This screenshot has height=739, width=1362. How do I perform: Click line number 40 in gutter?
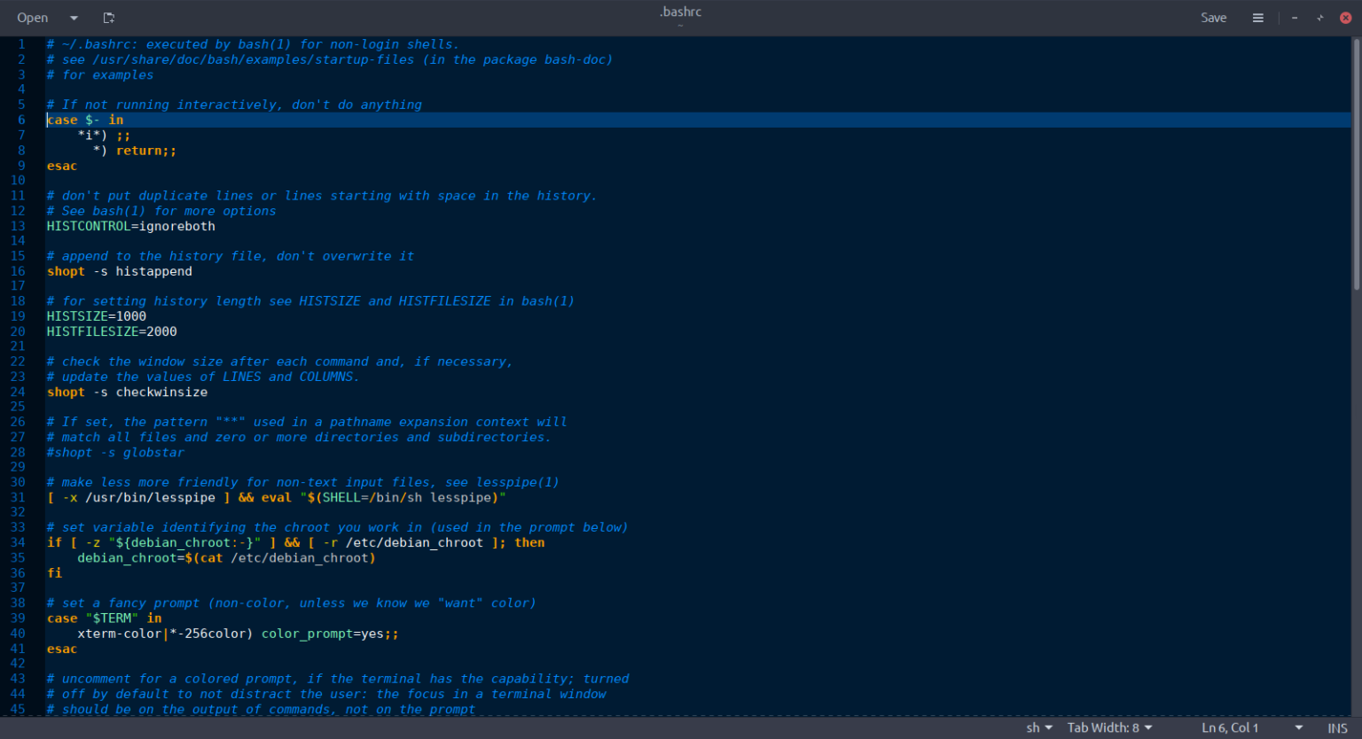(x=18, y=634)
